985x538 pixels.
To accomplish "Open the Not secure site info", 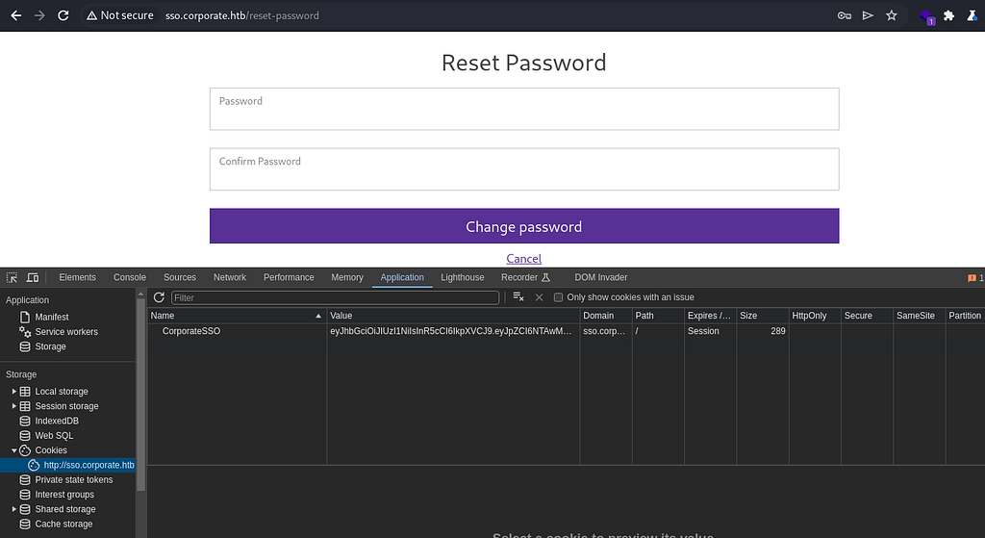I will click(119, 15).
